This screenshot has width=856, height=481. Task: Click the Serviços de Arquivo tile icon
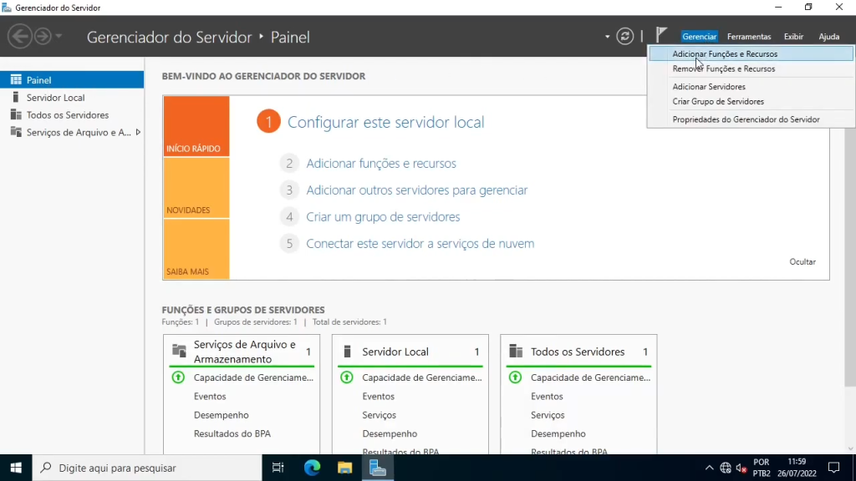click(x=179, y=351)
